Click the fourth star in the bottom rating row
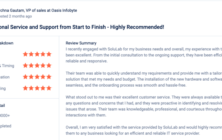Viewport: 222px width, 140px height. pyautogui.click(x=43, y=88)
